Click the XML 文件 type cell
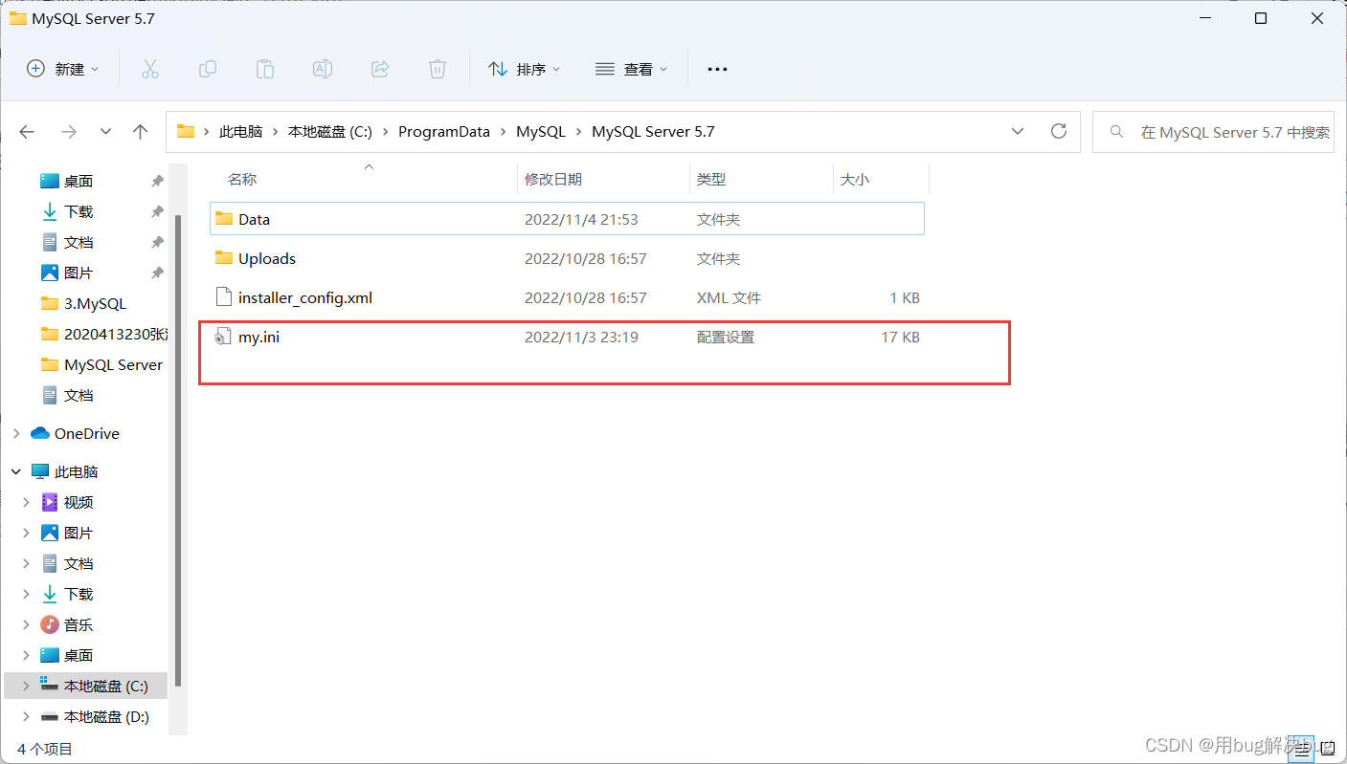The image size is (1347, 764). tap(729, 297)
